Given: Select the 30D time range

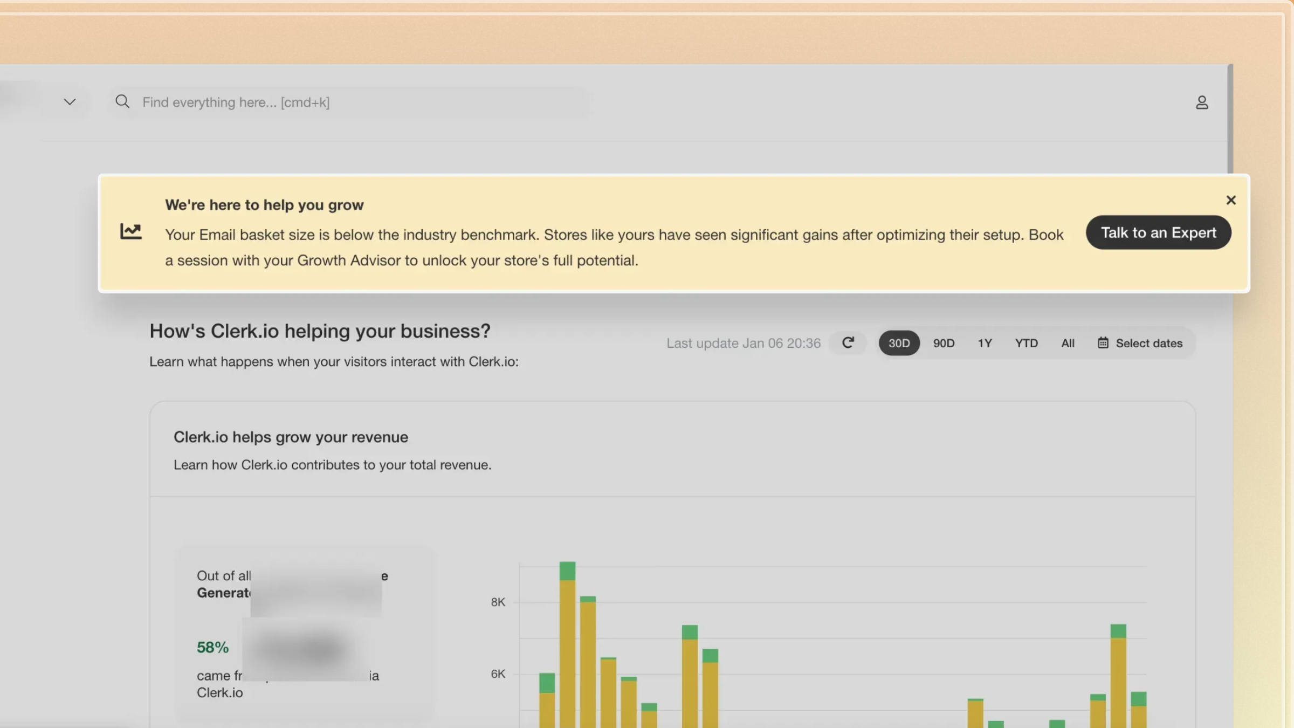Looking at the screenshot, I should (x=898, y=343).
